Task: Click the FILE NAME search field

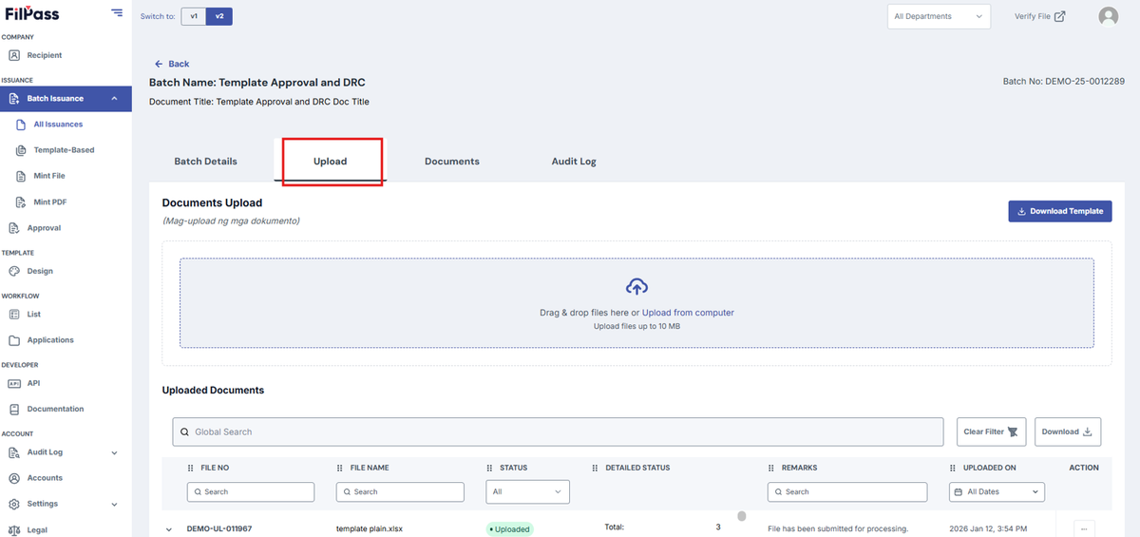Action: pyautogui.click(x=400, y=491)
